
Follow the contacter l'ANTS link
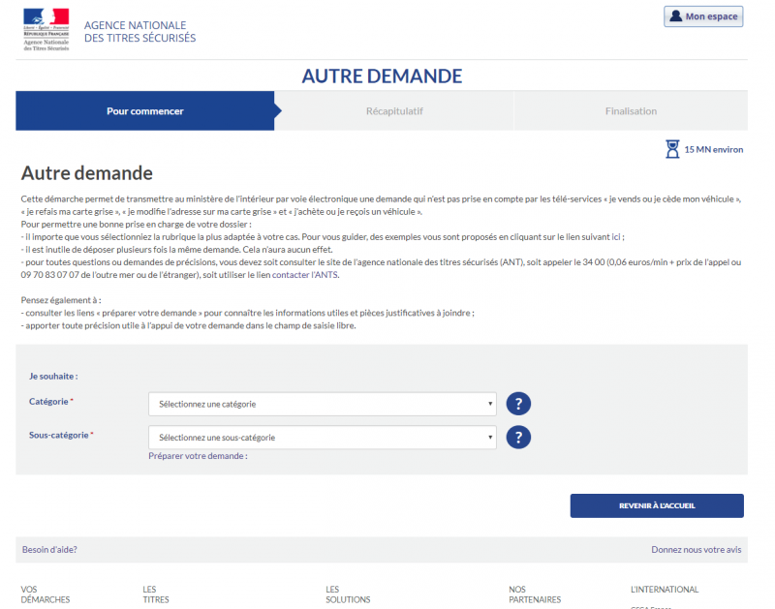(305, 275)
